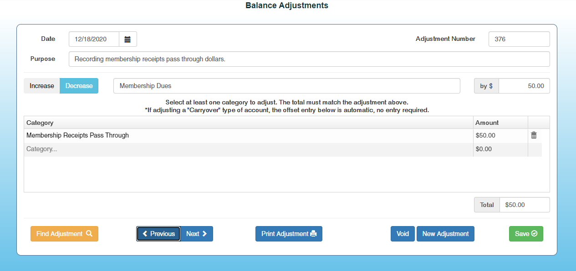Edit the by $ amount field
The image size is (576, 271).
[x=524, y=86]
